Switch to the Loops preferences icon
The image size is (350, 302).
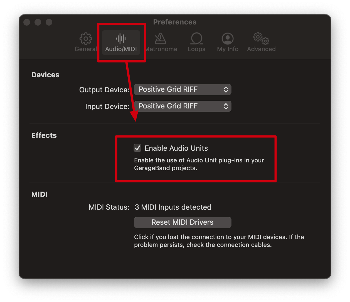tap(197, 39)
